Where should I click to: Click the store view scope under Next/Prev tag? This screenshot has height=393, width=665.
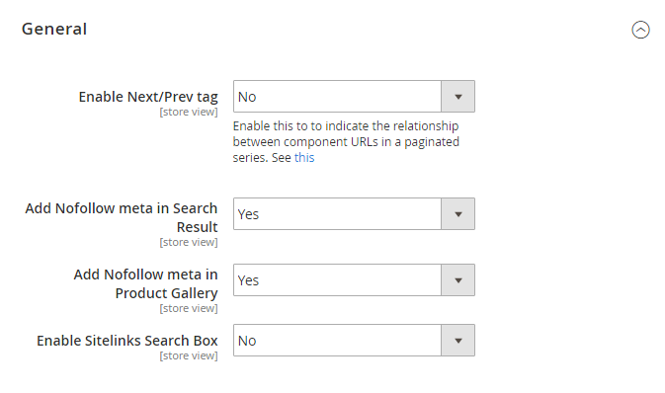[189, 112]
